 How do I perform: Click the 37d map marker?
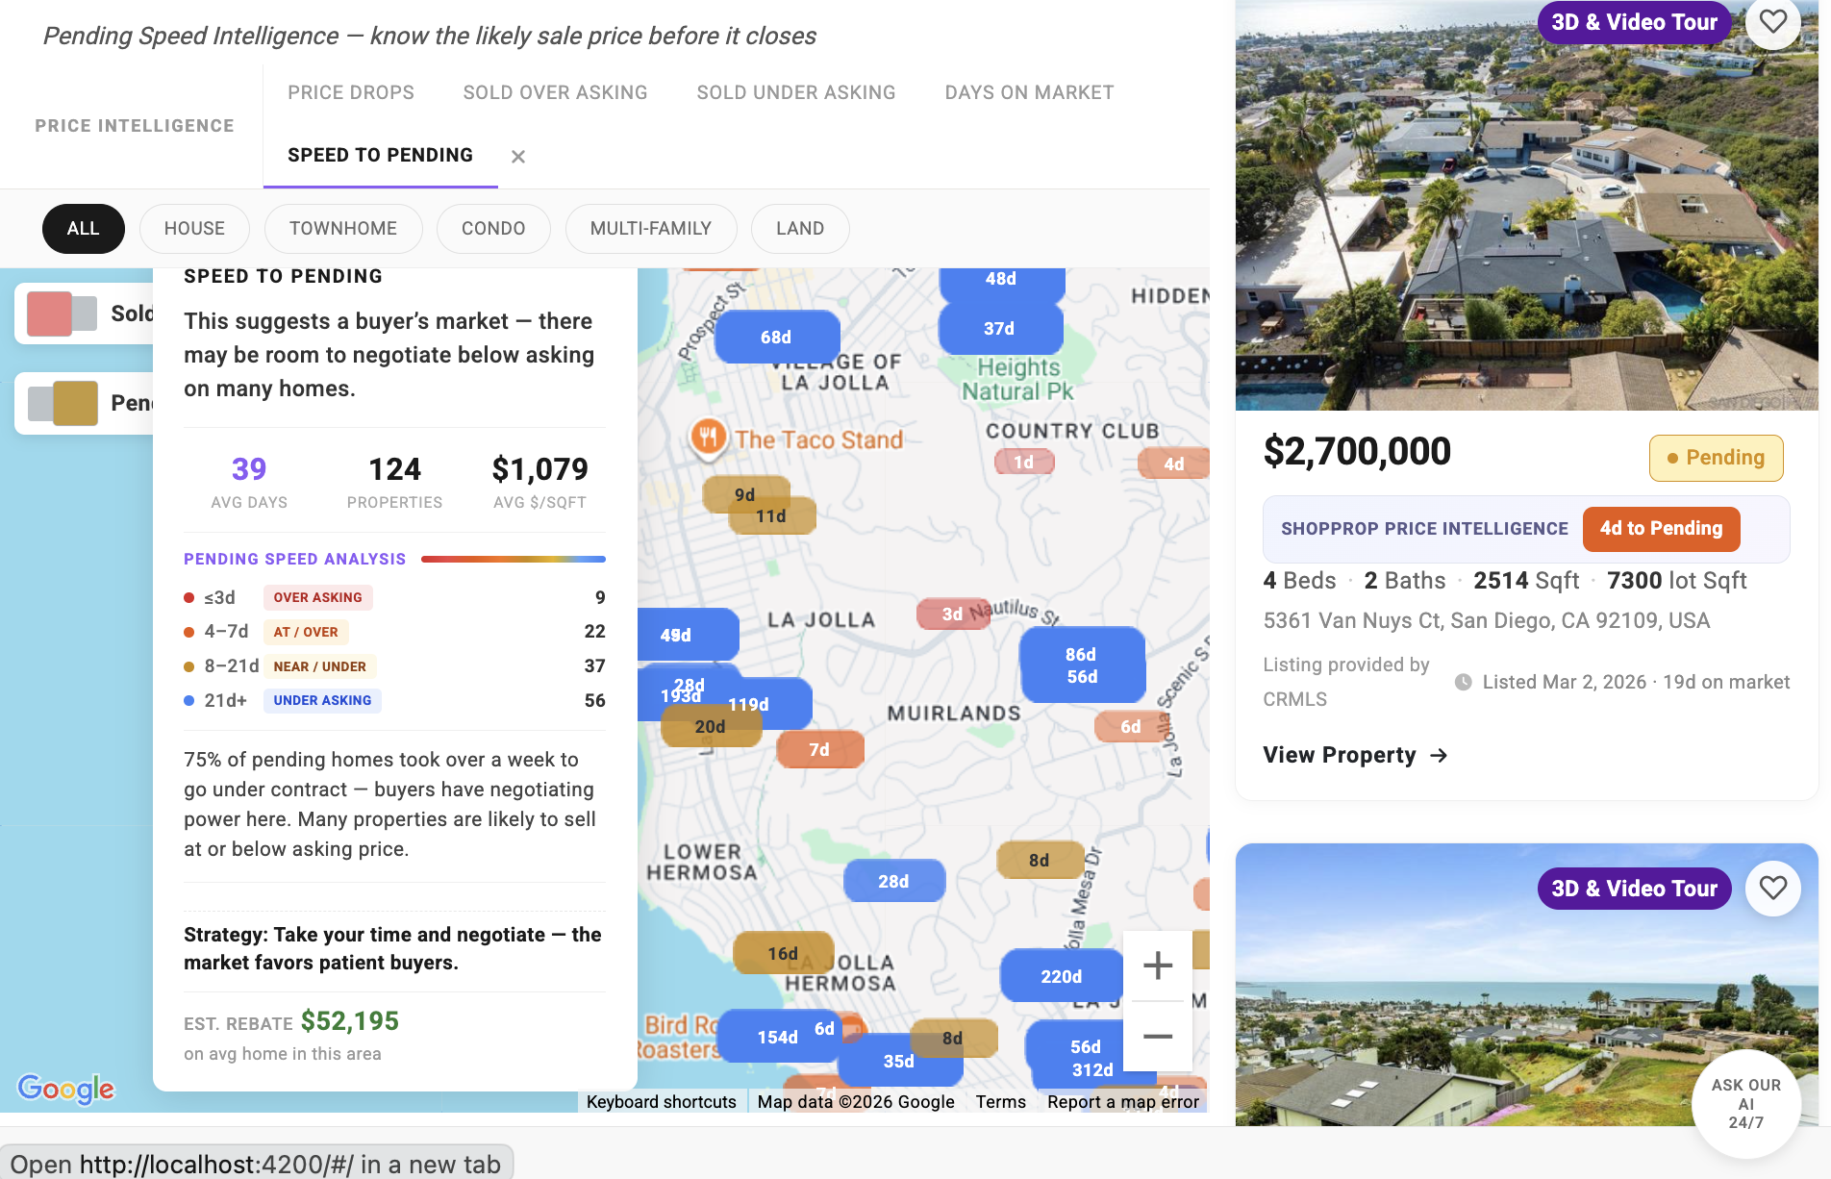pos(999,329)
